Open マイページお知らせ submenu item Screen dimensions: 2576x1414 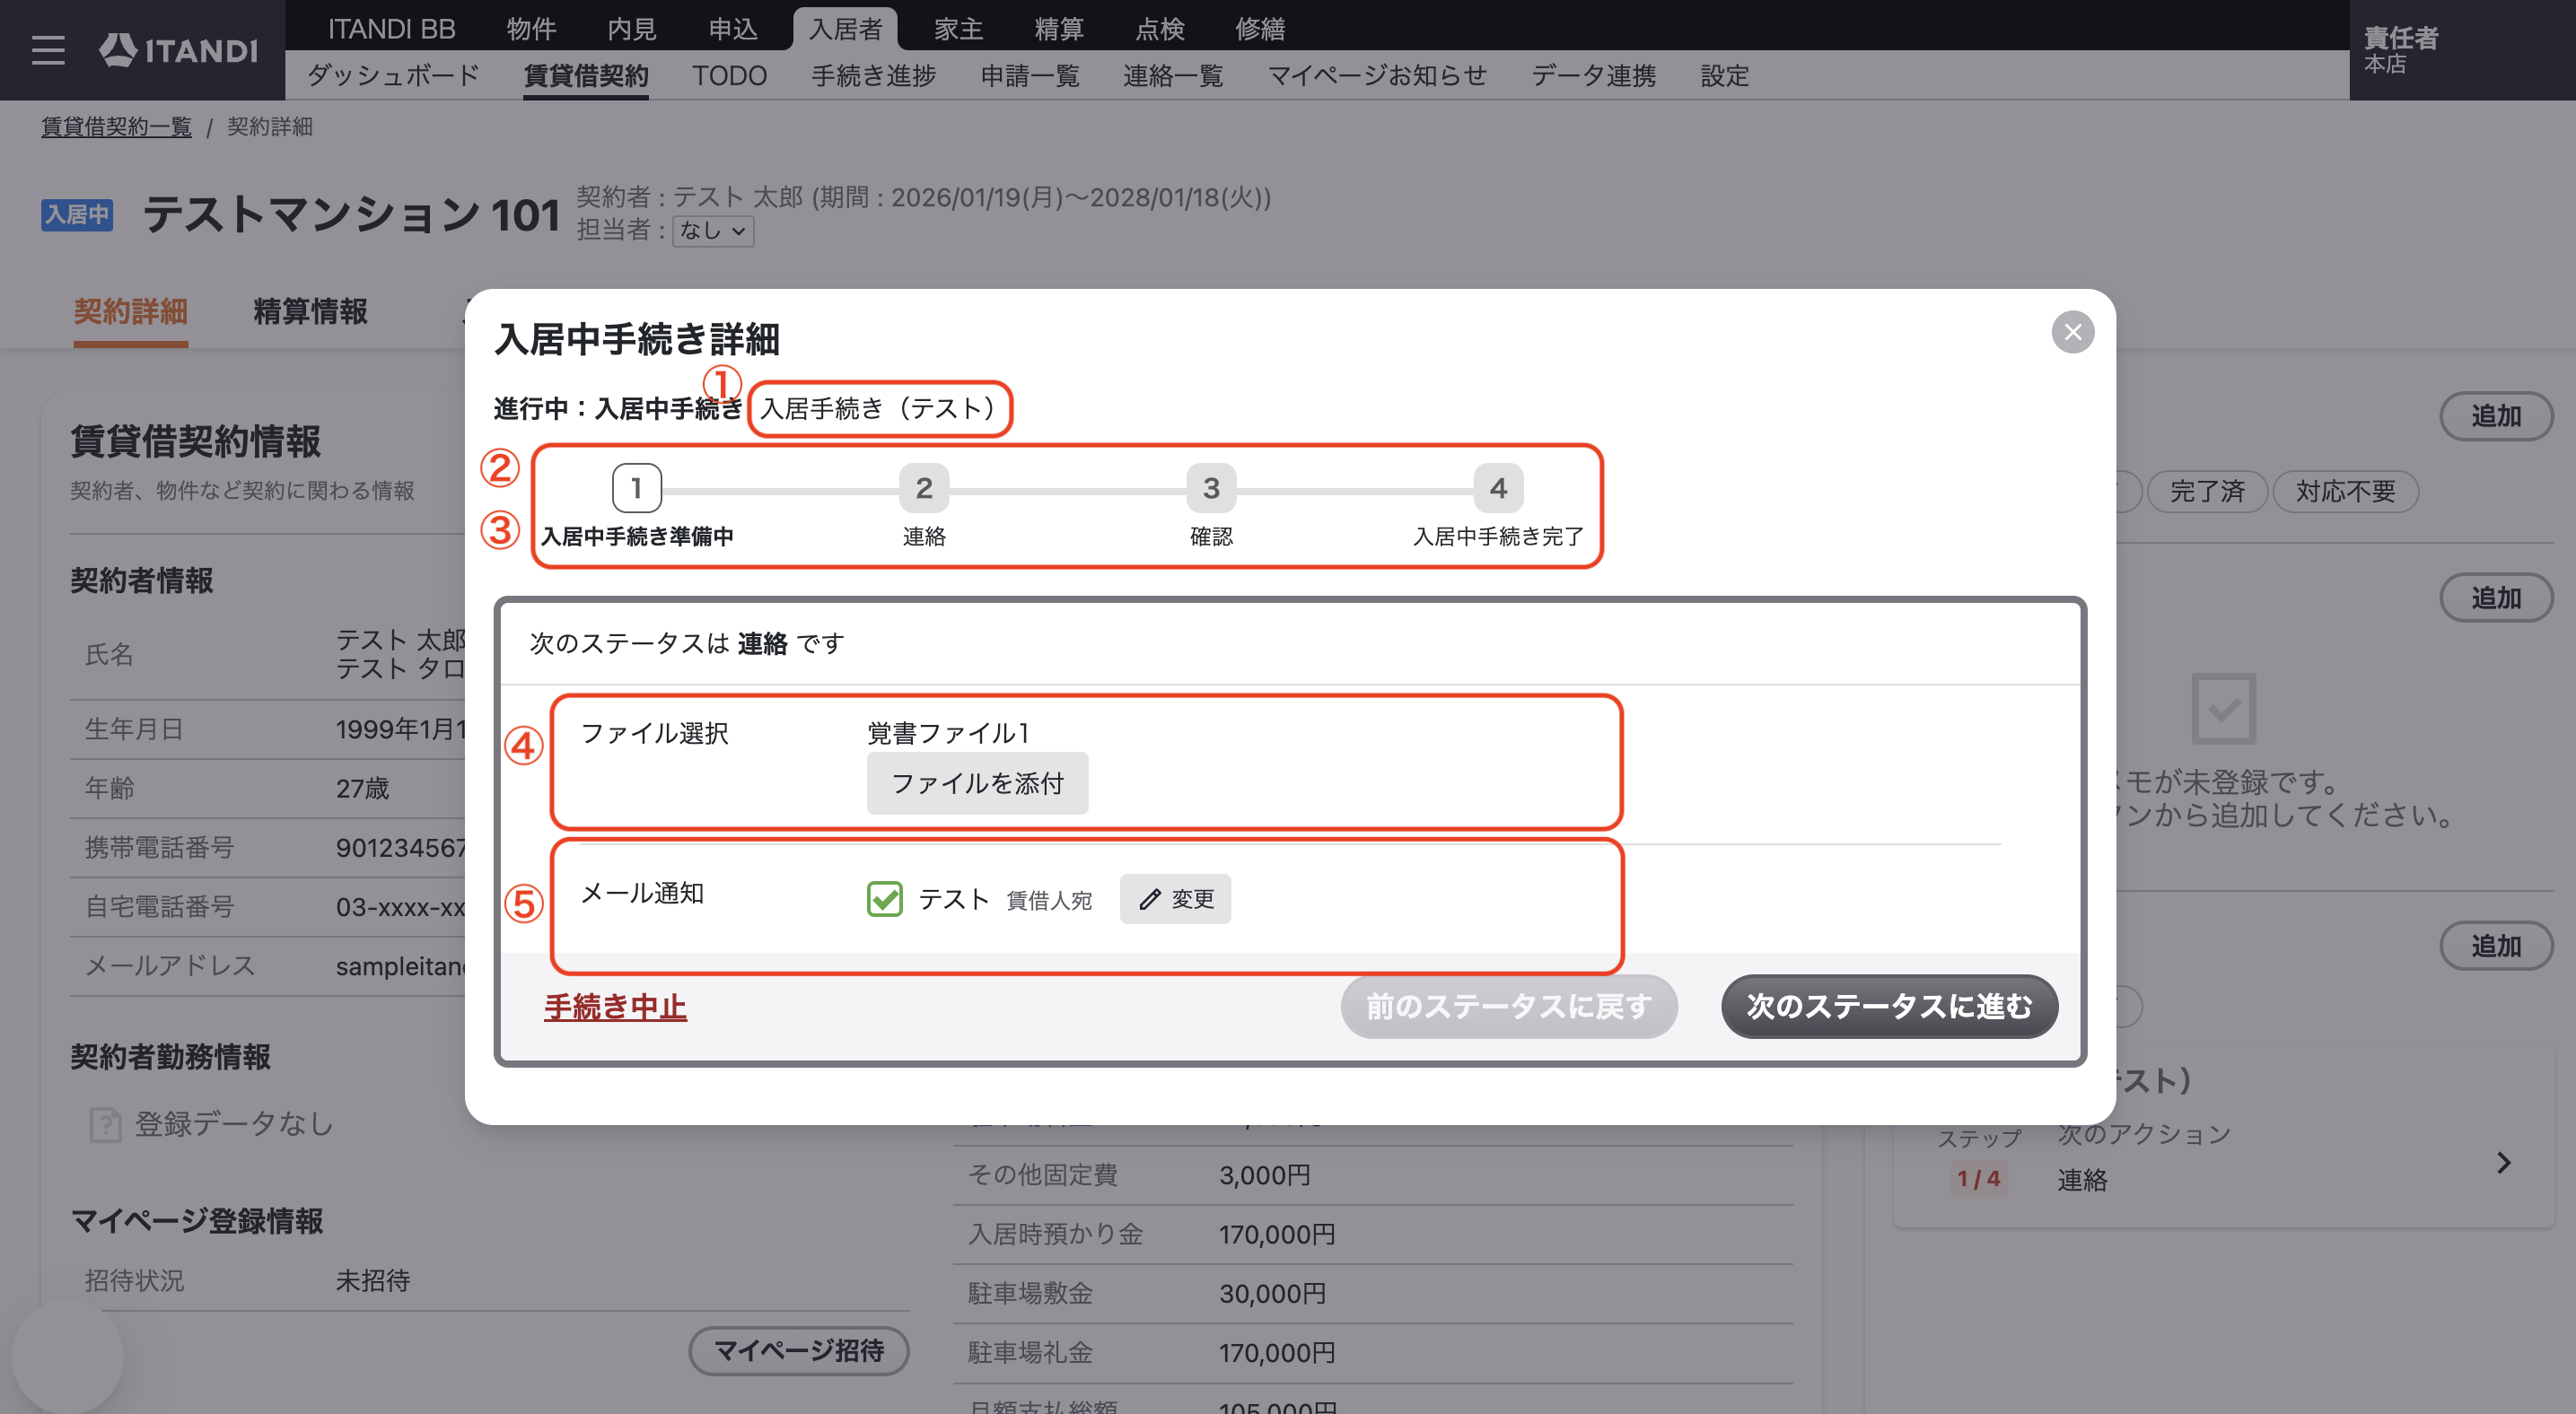point(1378,76)
